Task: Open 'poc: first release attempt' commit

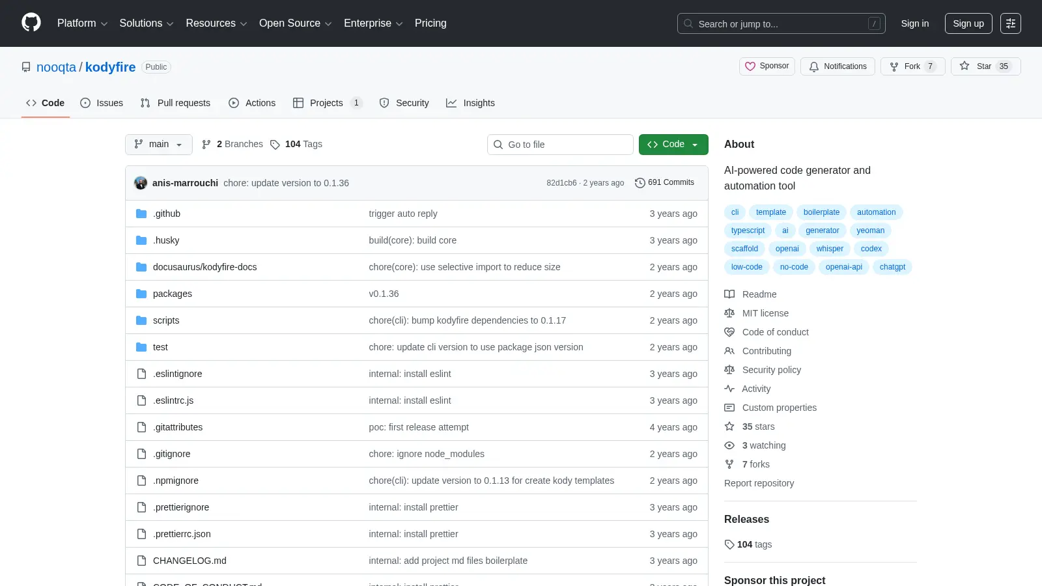Action: click(x=419, y=427)
